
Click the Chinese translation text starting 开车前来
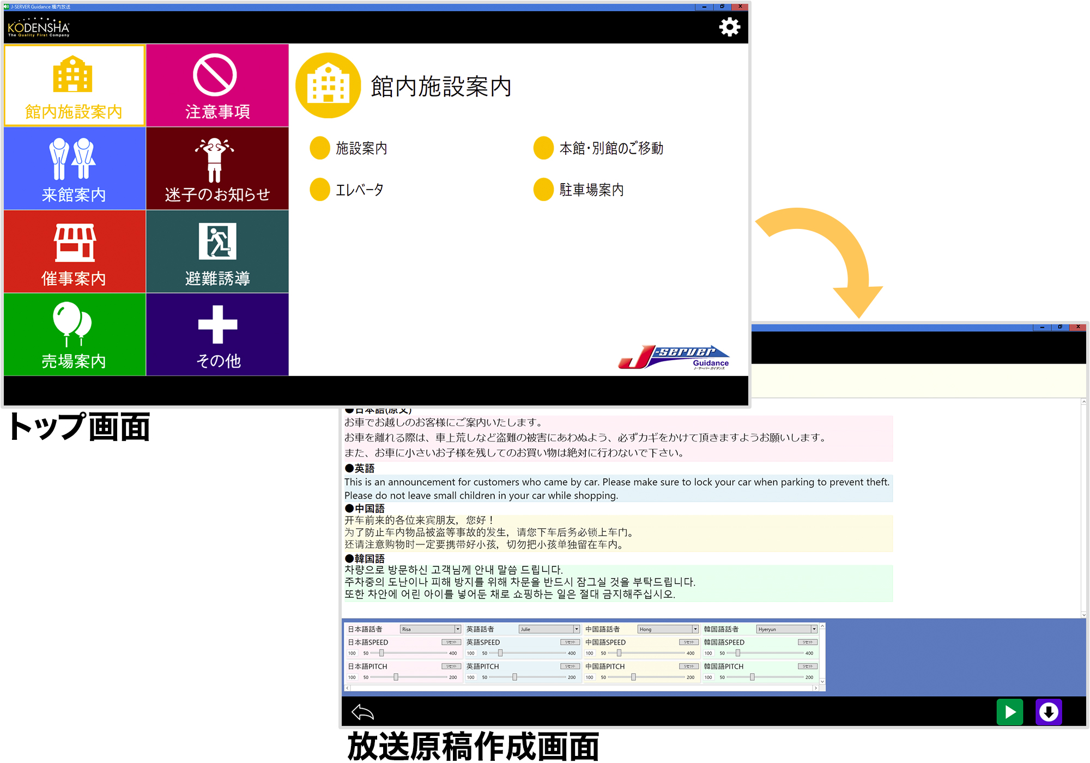point(618,532)
